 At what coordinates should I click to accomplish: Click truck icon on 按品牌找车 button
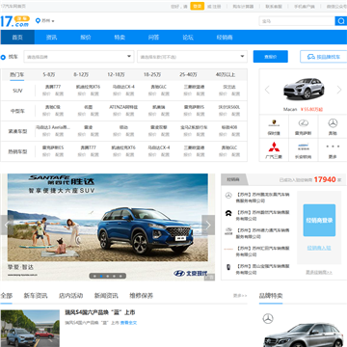(x=311, y=57)
